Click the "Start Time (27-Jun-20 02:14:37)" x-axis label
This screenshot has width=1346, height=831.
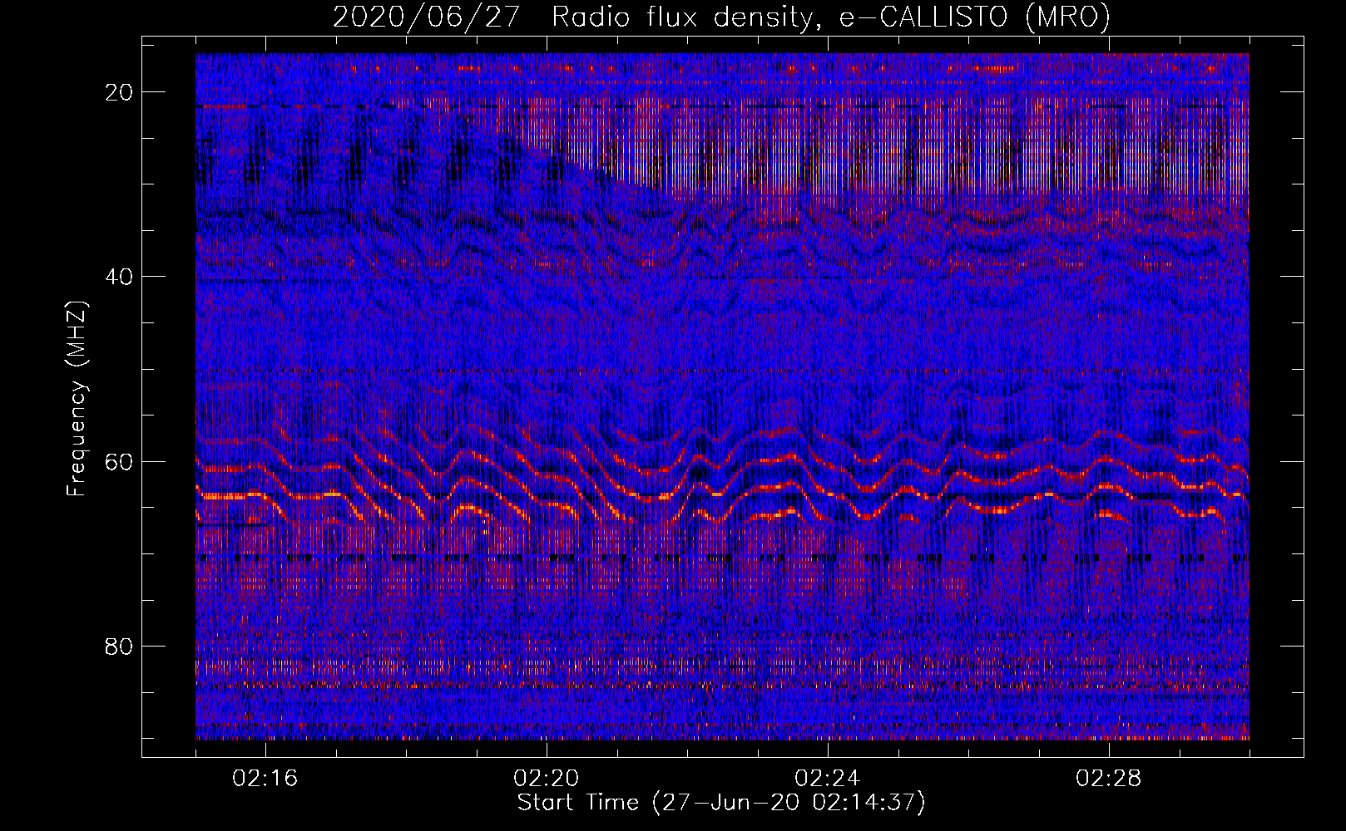pyautogui.click(x=721, y=803)
